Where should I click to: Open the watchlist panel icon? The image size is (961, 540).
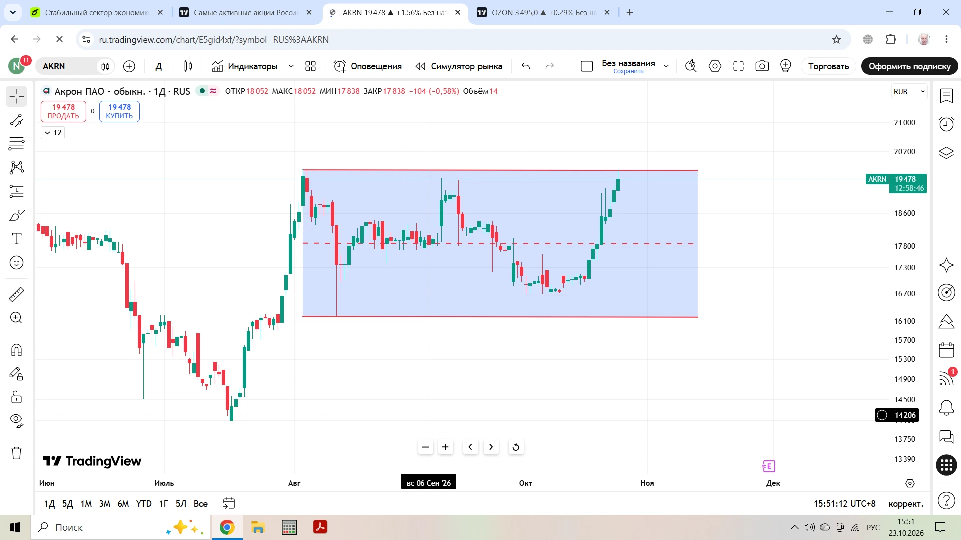(x=946, y=96)
